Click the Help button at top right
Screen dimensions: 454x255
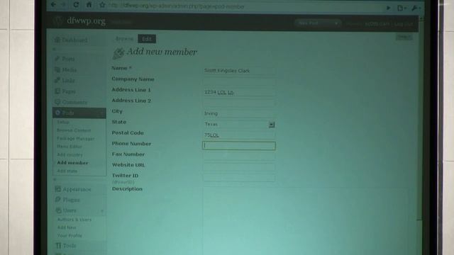click(x=404, y=37)
